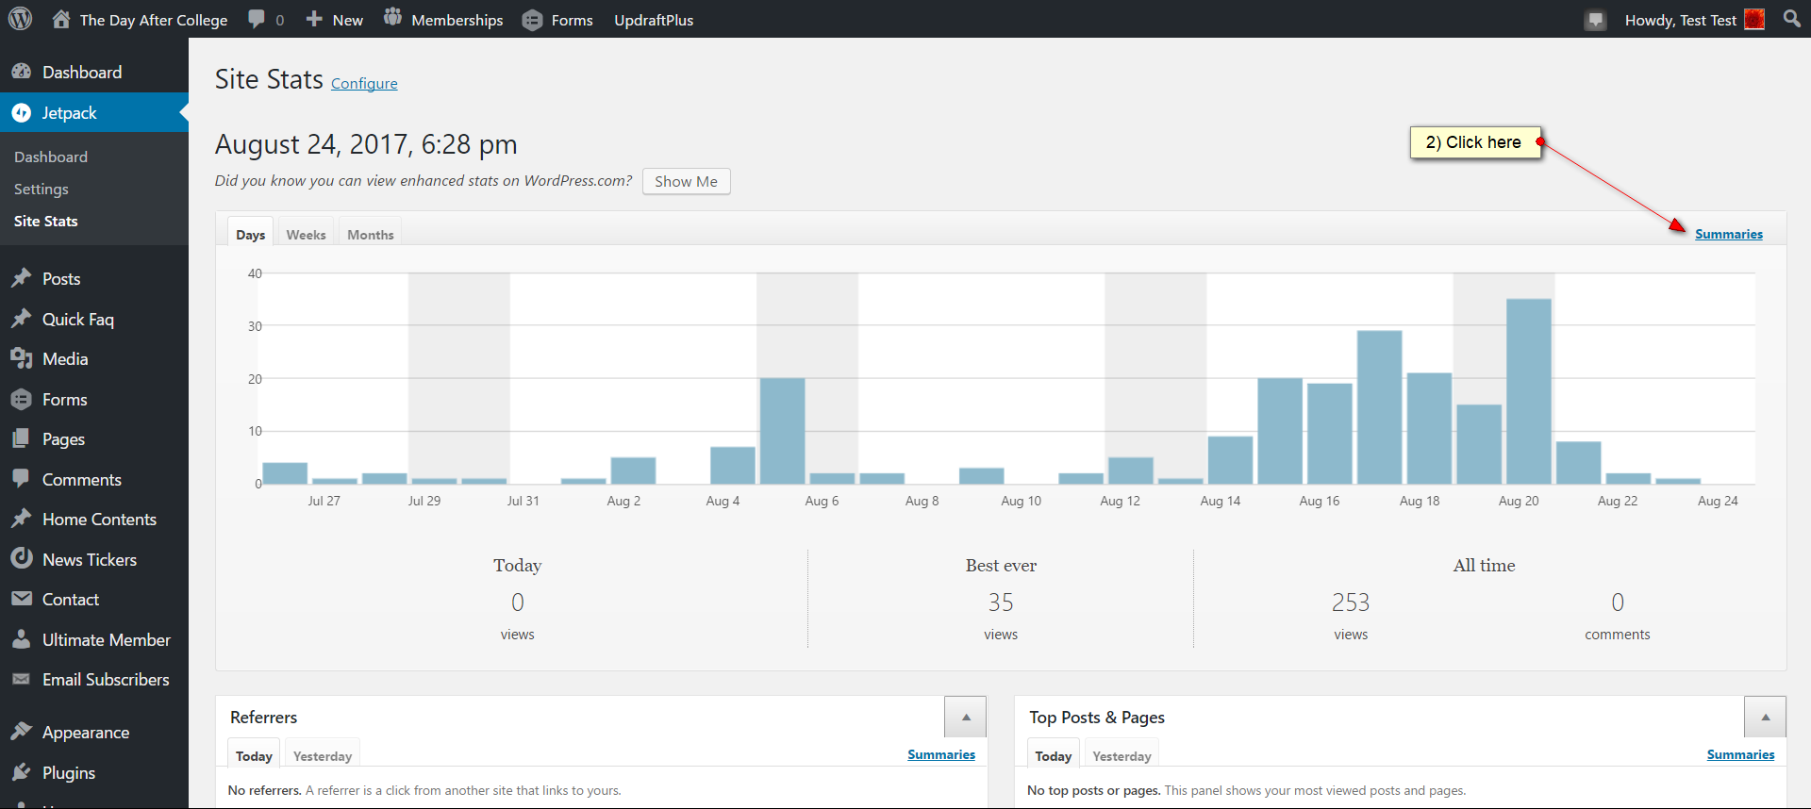The width and height of the screenshot is (1811, 809).
Task: Click the Best ever value 35
Action: click(1001, 602)
